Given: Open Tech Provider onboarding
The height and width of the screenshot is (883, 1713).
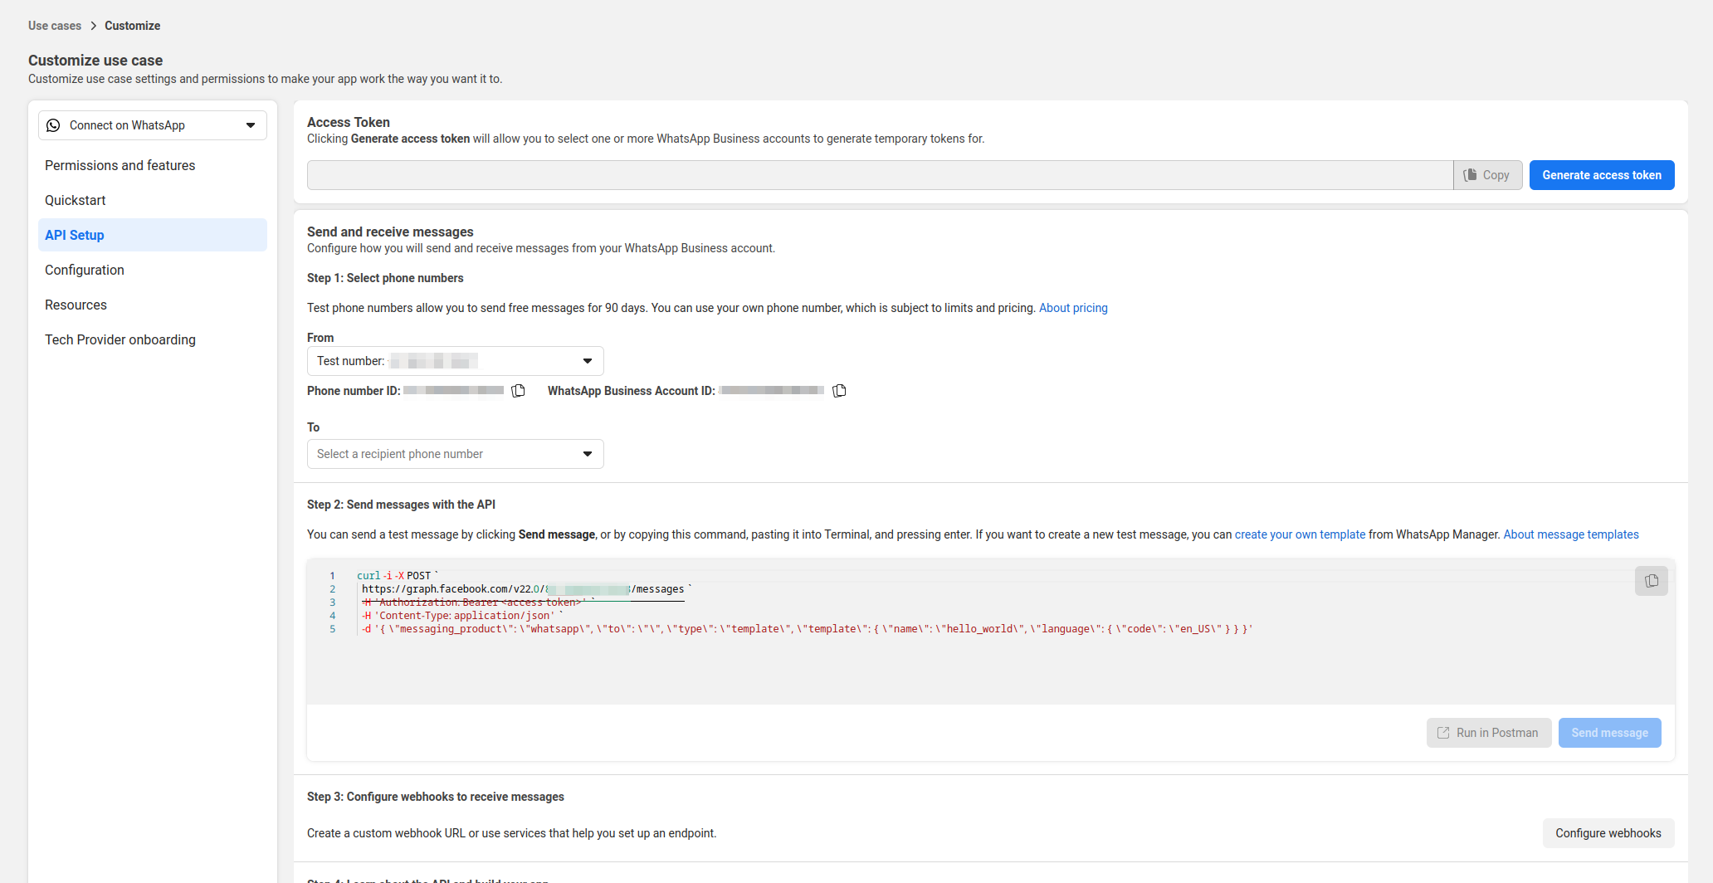Looking at the screenshot, I should coord(153,339).
